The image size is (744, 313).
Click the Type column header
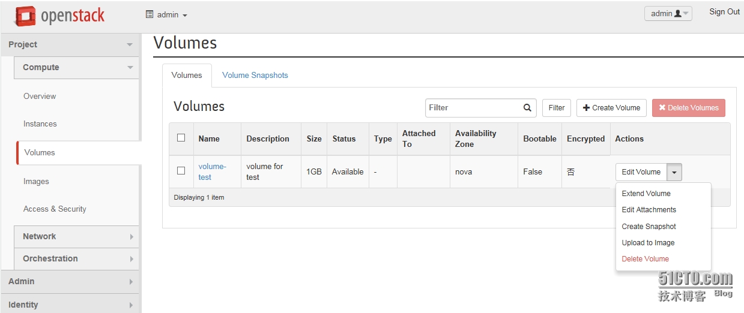[x=383, y=139]
